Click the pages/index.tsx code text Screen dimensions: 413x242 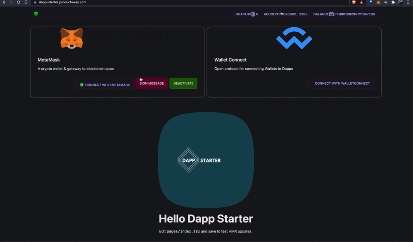pyautogui.click(x=183, y=231)
